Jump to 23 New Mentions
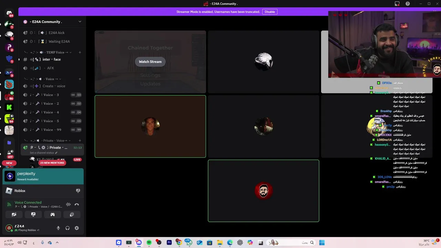 coord(52,163)
